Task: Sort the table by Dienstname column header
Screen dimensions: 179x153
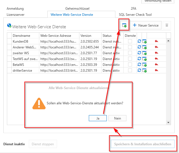Action: [x=22, y=36]
